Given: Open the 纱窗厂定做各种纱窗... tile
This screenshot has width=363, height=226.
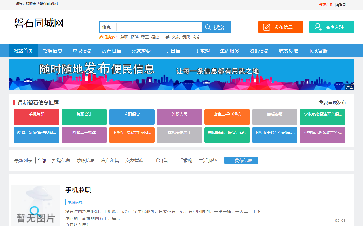Looking at the screenshot, I should click(37, 135).
